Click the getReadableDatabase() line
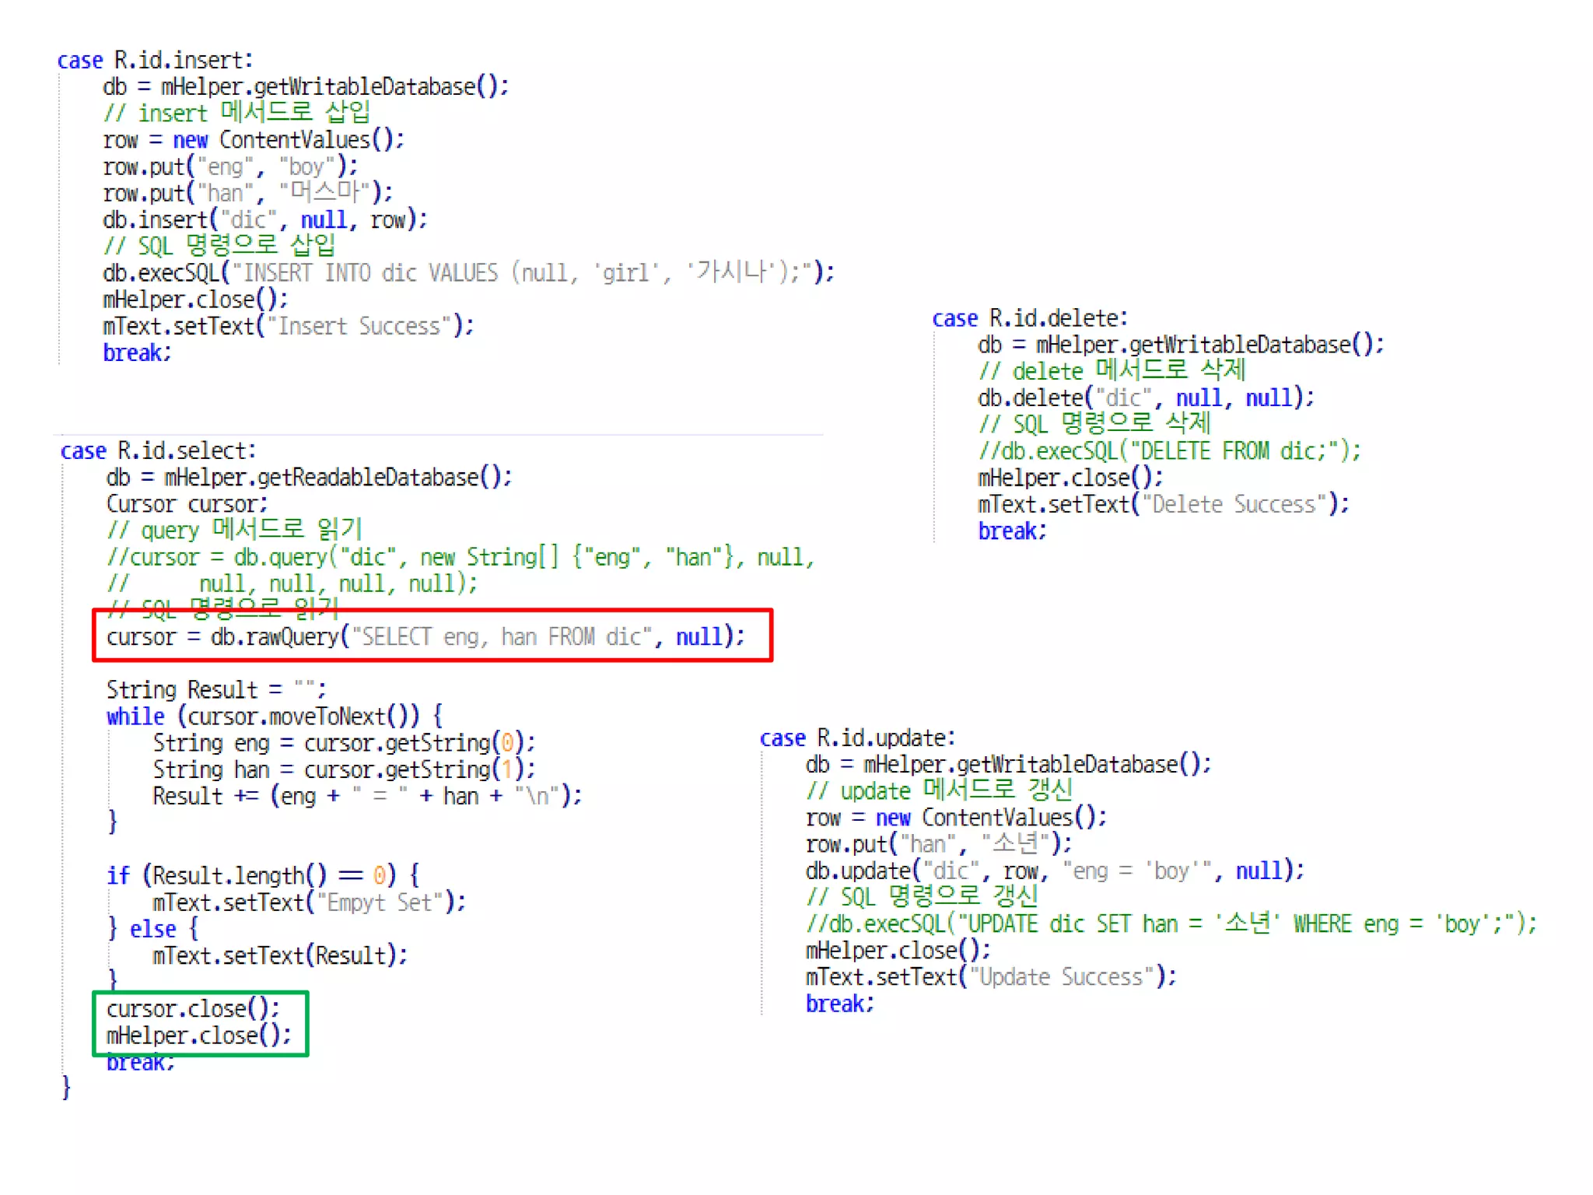This screenshot has width=1593, height=1195. (x=309, y=477)
